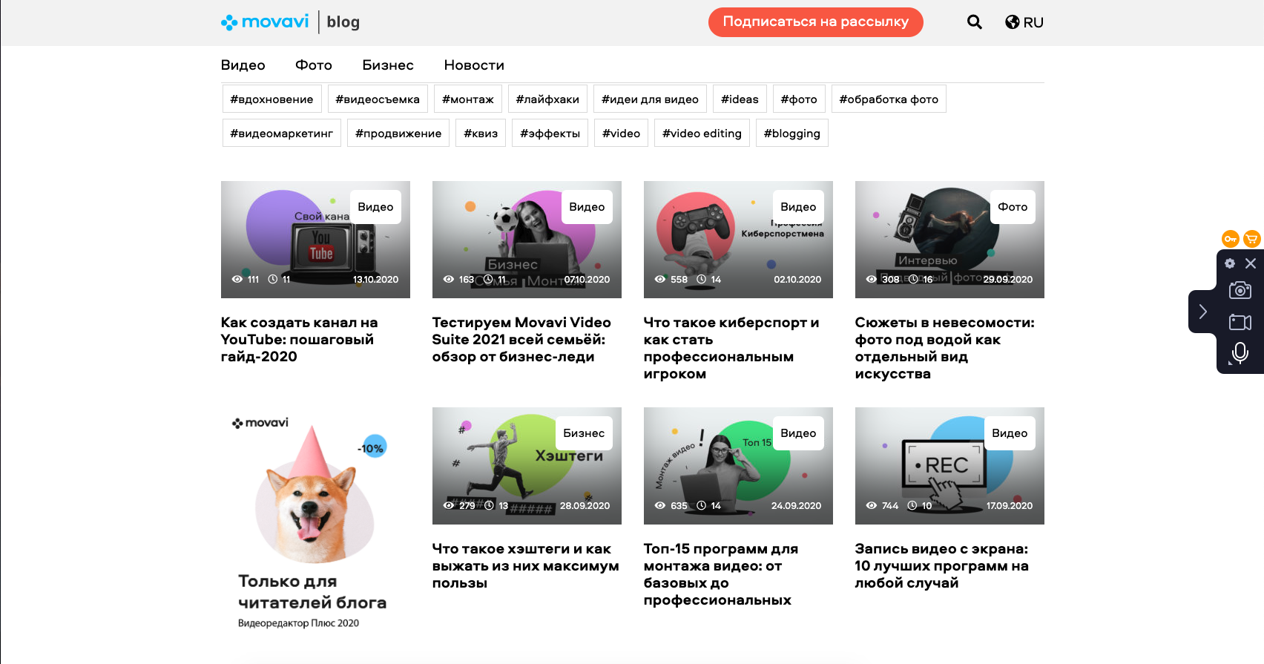Screen dimensions: 1264x664
Task: Click the REC screen recording article image
Action: tap(949, 466)
